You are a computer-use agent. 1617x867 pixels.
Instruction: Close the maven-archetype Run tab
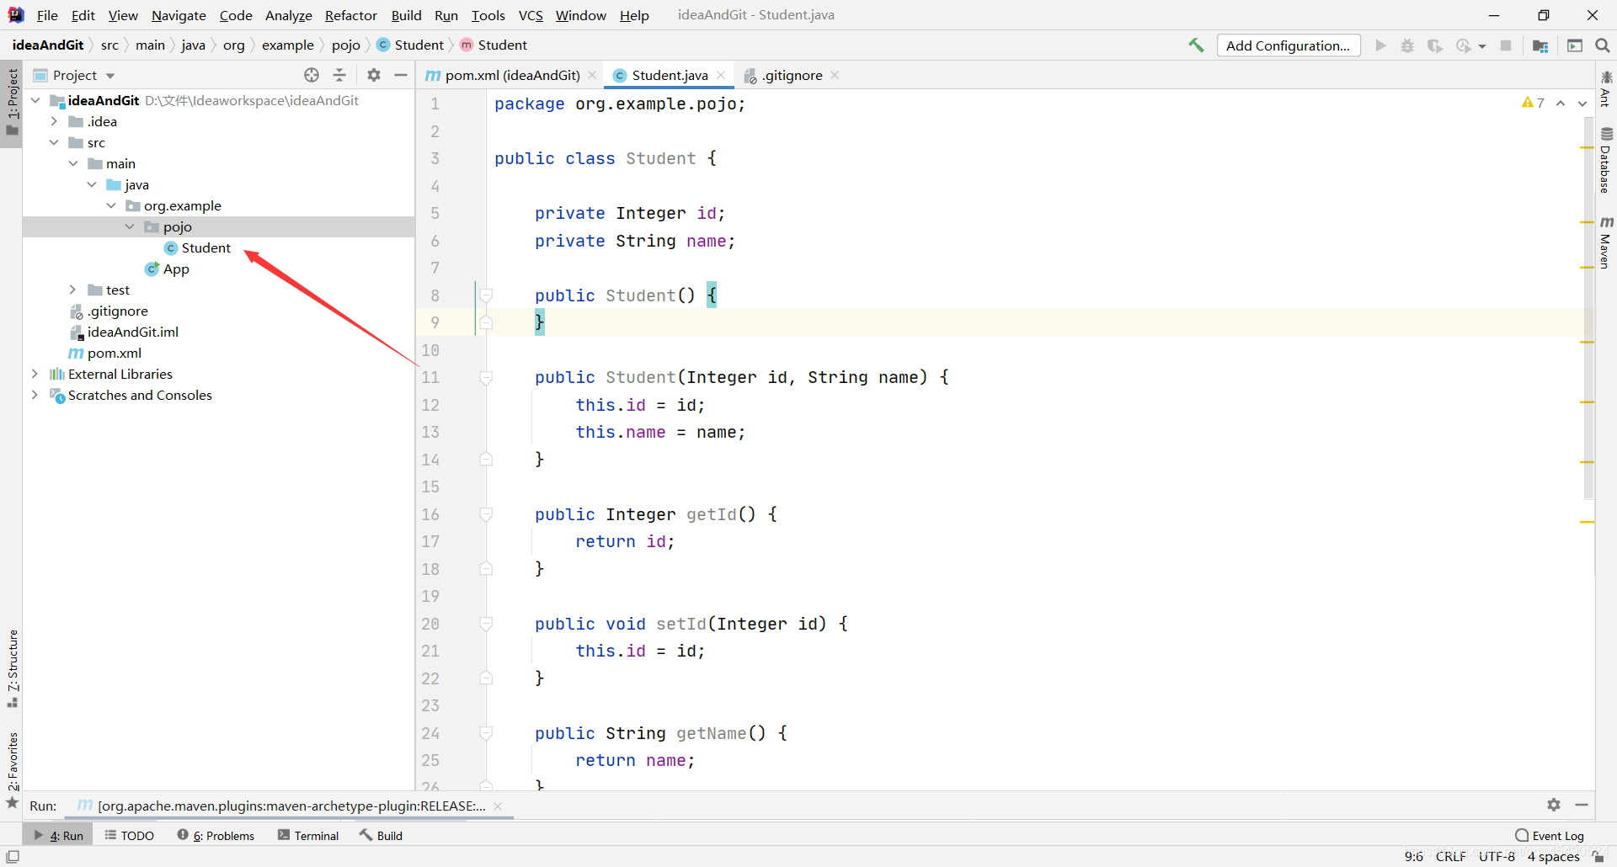click(x=498, y=806)
